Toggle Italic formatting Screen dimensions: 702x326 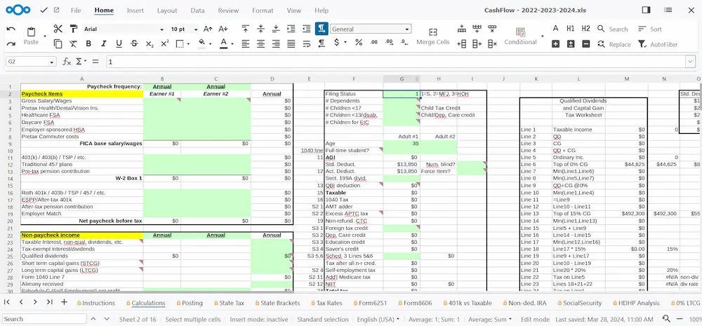tap(103, 44)
